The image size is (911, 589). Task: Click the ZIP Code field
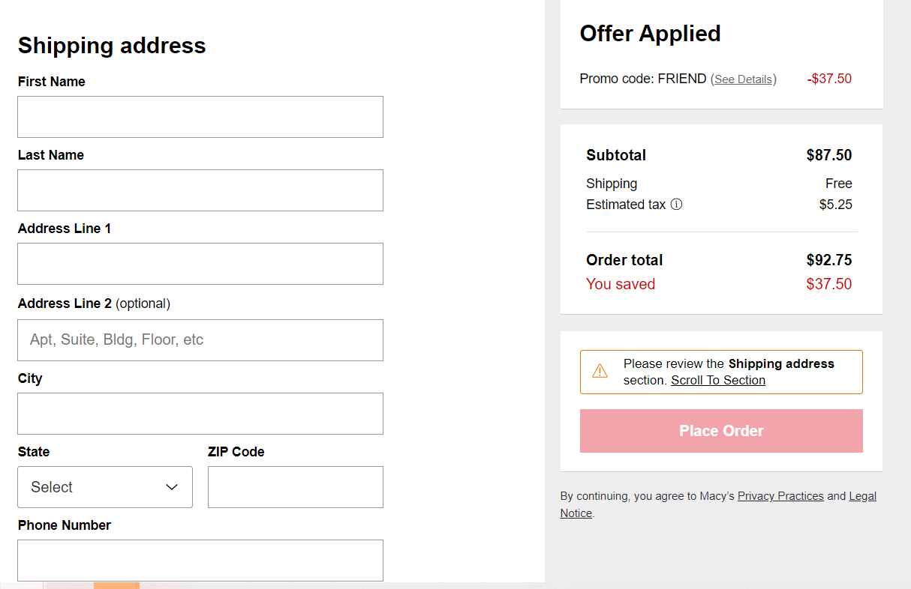295,487
